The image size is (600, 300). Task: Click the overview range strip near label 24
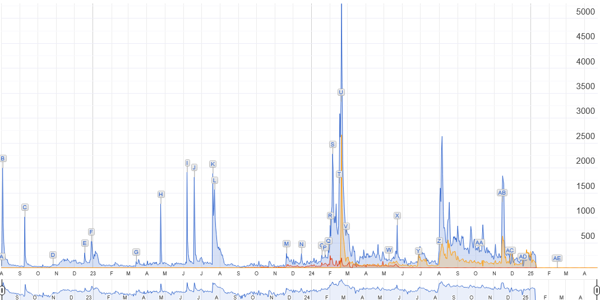[307, 290]
